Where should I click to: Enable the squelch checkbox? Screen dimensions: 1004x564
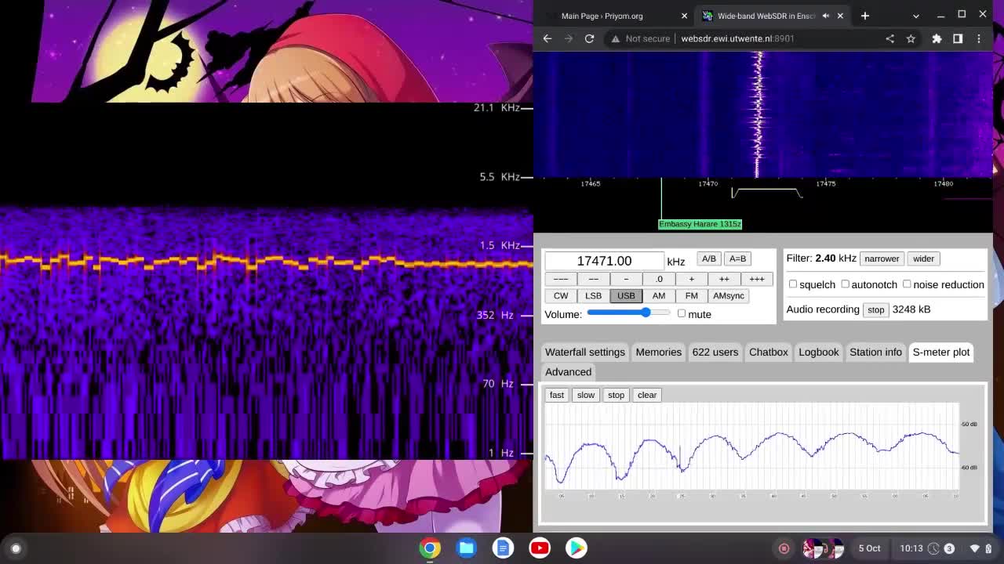[x=793, y=284]
